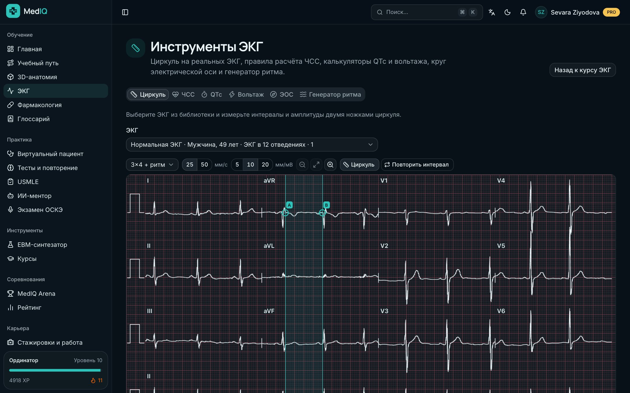Open Глоссарий in the sidebar
Viewport: 630px width, 393px height.
[56, 119]
